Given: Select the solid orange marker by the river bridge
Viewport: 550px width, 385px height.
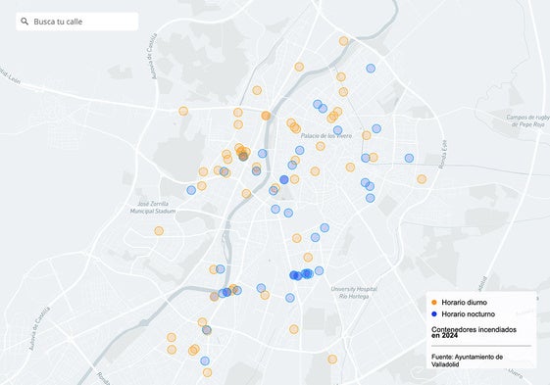Looking at the screenshot, I should pos(266,116).
